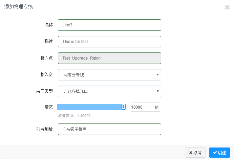The image size is (234, 159).
Task: Focus the 对端地址 field containing 广东霸王机房
Action: click(109, 129)
